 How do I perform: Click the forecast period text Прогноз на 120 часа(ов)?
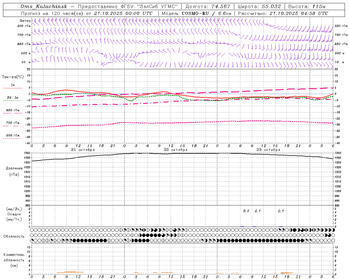pyautogui.click(x=52, y=13)
